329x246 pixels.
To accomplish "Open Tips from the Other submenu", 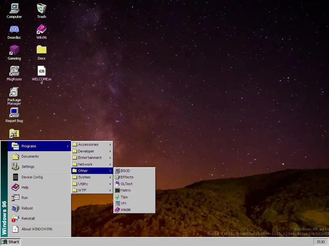I will pyautogui.click(x=135, y=197).
